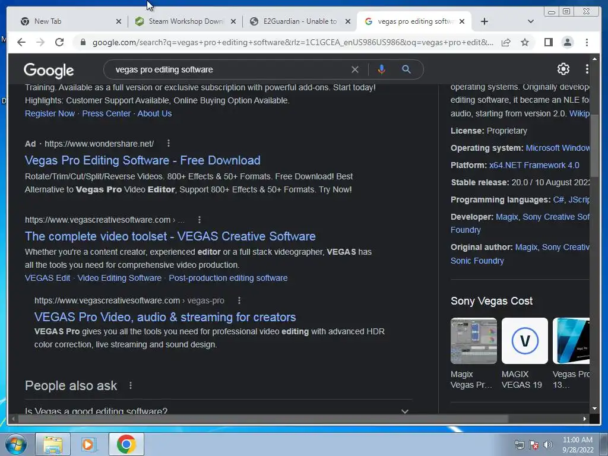Open the VEGAS Edit sitelink

[x=47, y=278]
